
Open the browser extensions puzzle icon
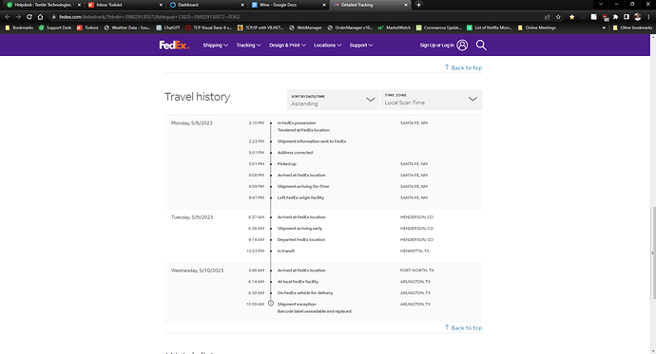(x=615, y=17)
